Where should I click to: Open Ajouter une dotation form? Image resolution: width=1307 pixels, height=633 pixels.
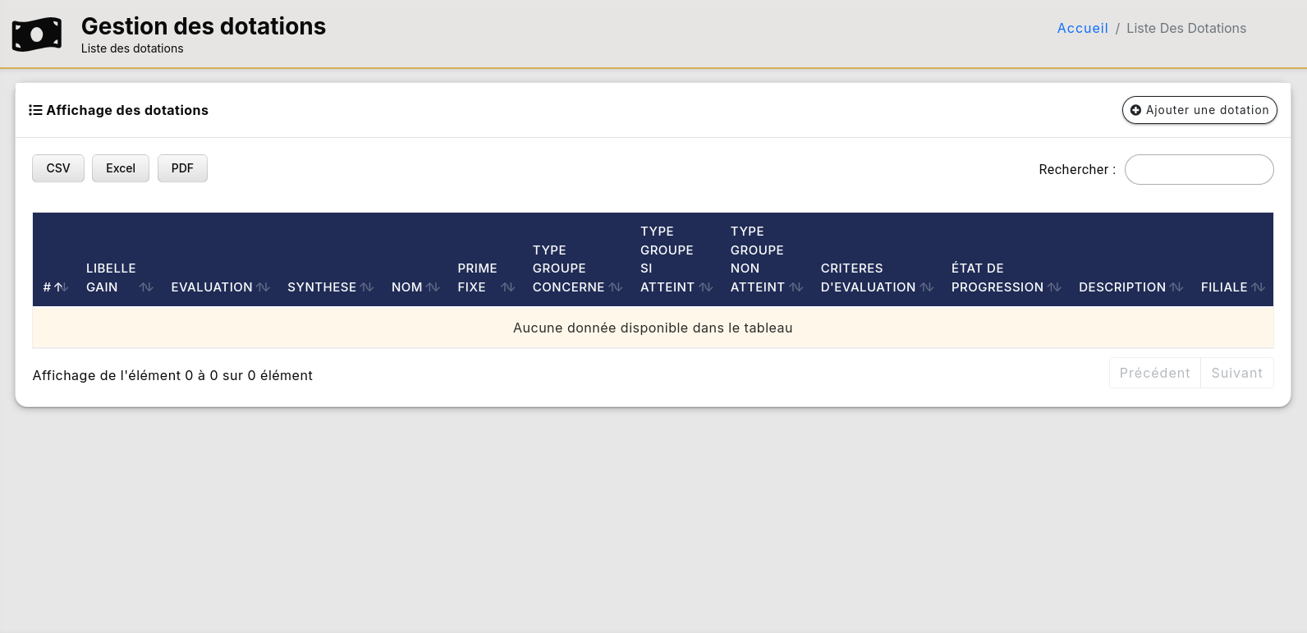click(x=1199, y=110)
